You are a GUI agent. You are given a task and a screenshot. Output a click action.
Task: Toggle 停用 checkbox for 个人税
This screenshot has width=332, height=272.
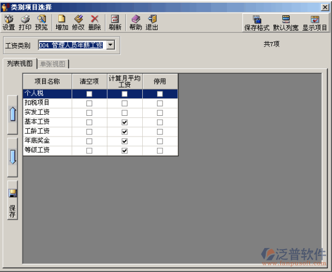160,94
